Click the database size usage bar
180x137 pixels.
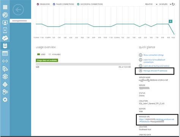coord(83,64)
